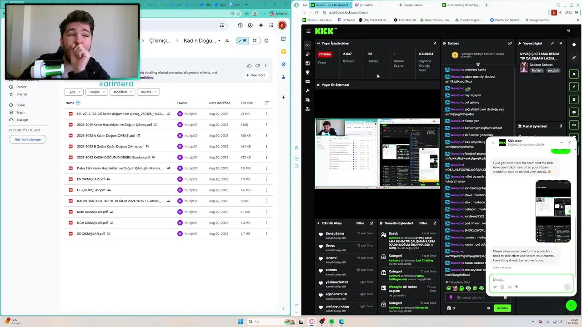Attach file in Kick team support chat
Image resolution: width=582 pixels, height=327 pixels.
[x=495, y=287]
